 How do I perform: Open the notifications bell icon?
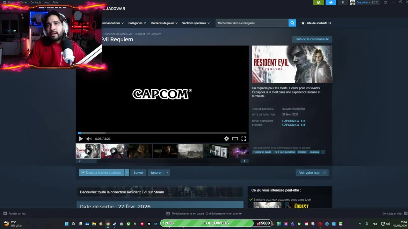(x=343, y=2)
